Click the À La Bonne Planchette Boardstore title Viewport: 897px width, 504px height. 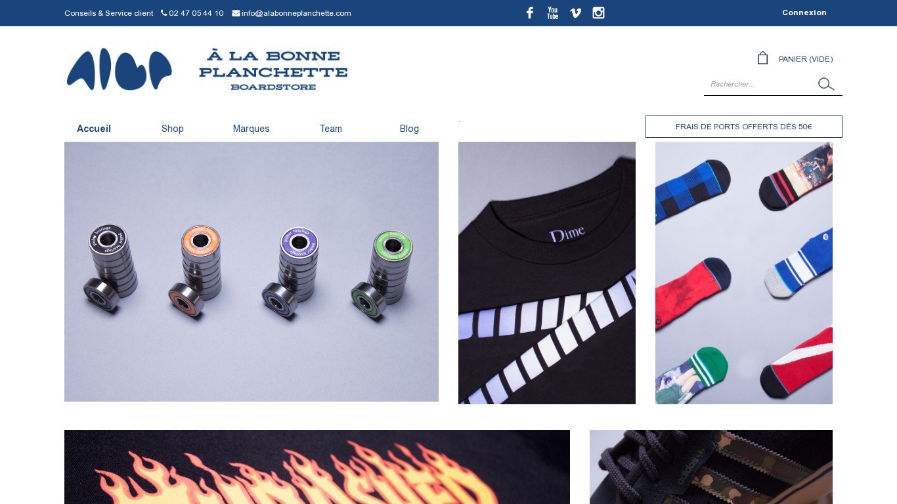point(273,70)
